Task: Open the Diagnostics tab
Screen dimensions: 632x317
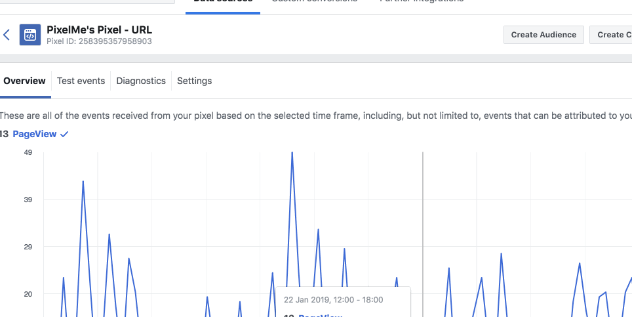Action: click(141, 81)
